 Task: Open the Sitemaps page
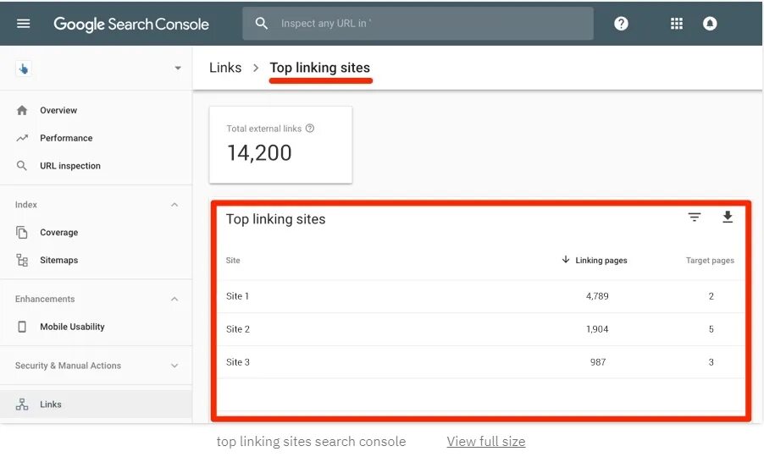[x=58, y=260]
